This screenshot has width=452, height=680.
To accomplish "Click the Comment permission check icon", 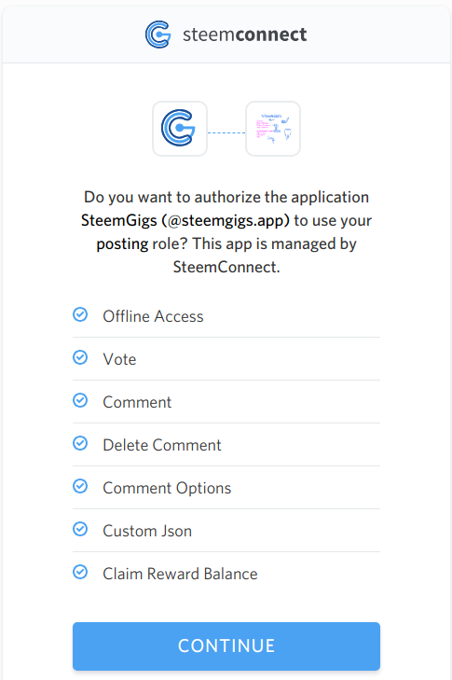I will pos(80,400).
